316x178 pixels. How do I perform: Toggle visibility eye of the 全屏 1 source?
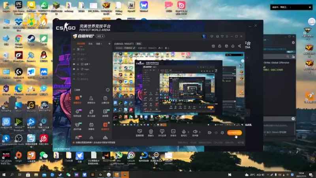74,64
